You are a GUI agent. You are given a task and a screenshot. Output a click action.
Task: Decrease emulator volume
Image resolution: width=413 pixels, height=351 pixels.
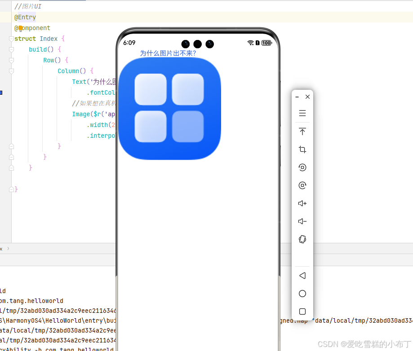[302, 221]
